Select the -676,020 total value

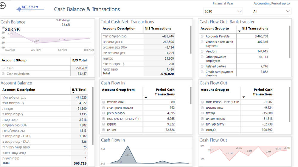(x=167, y=74)
